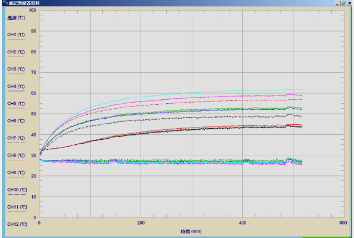354x238 pixels.
Task: Click the application icon in title bar
Action: (3, 3)
